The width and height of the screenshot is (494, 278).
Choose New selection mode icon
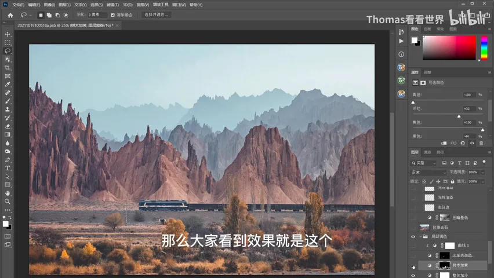coord(41,15)
